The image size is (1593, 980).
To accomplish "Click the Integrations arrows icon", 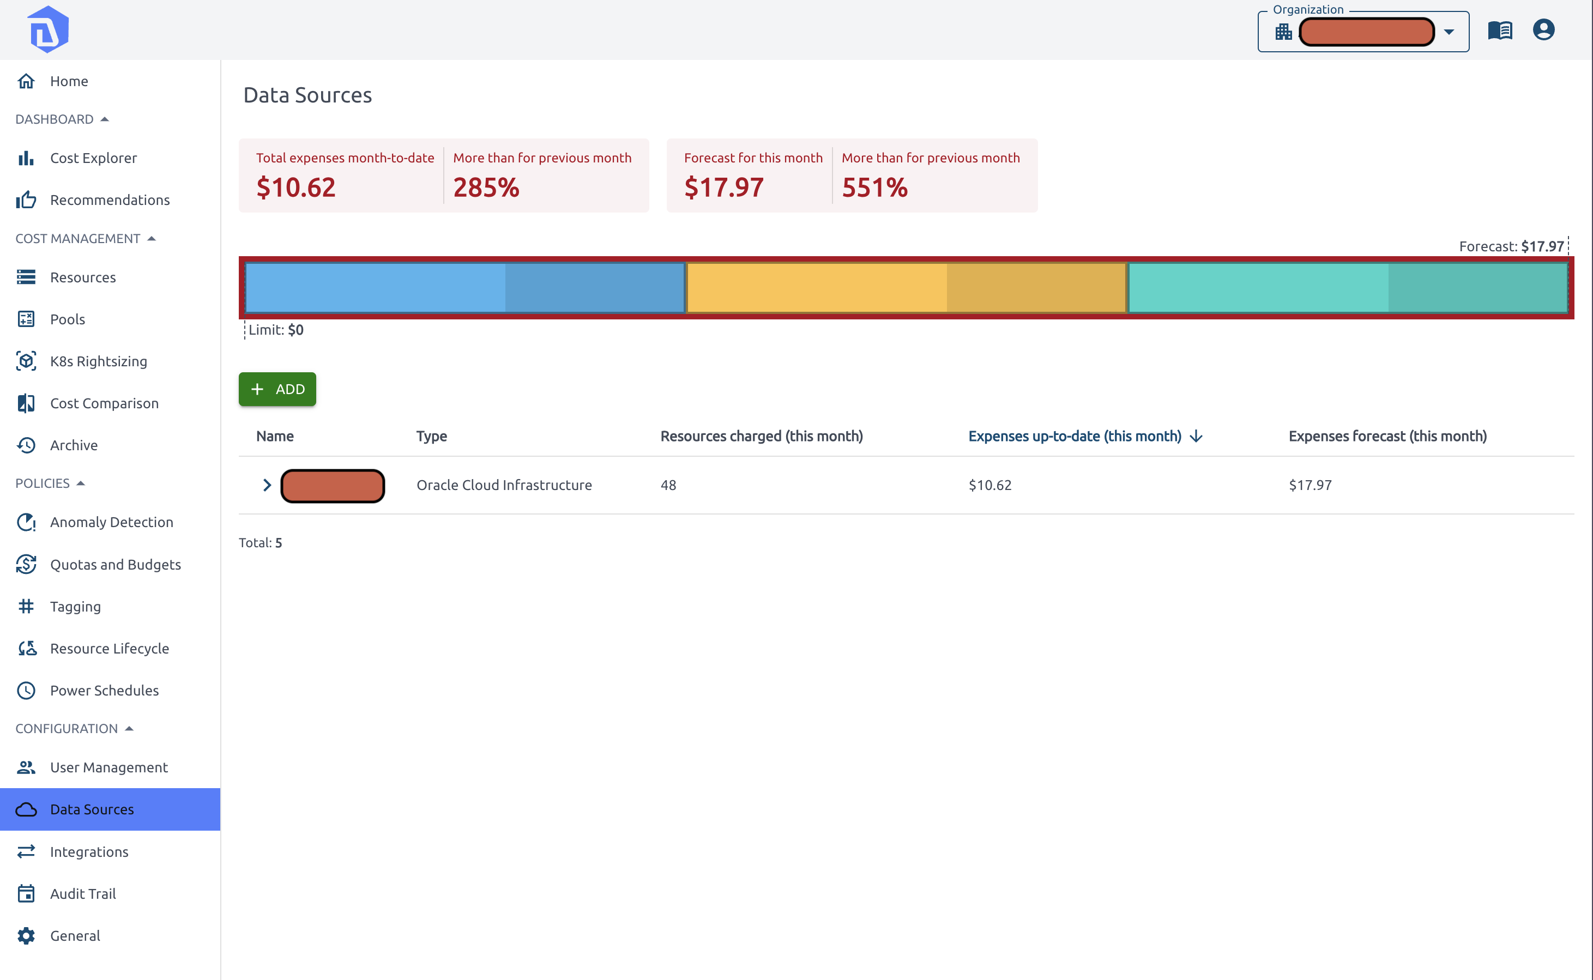I will pyautogui.click(x=26, y=852).
